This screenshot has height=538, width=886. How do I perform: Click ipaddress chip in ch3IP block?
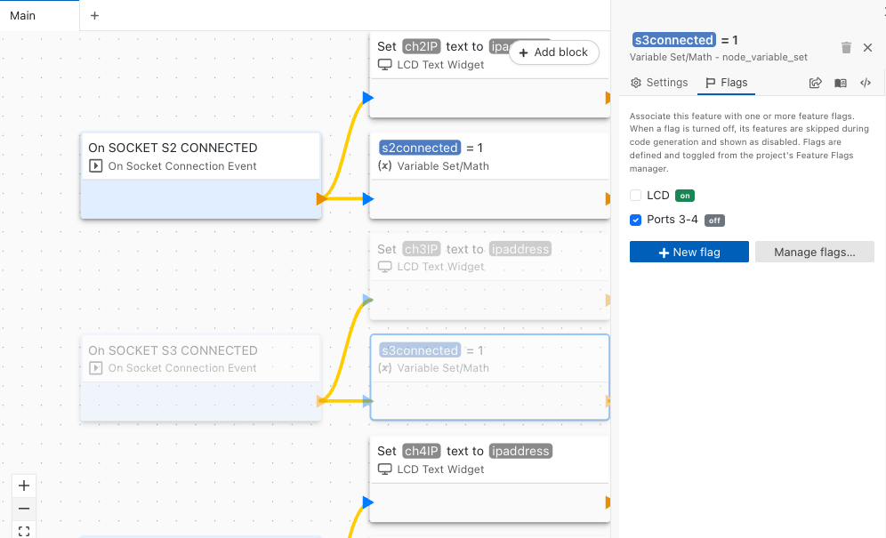coord(520,249)
